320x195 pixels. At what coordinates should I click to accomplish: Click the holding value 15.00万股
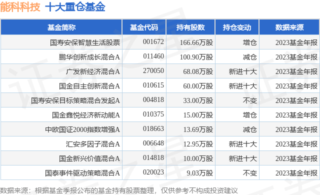pyautogui.click(x=198, y=115)
